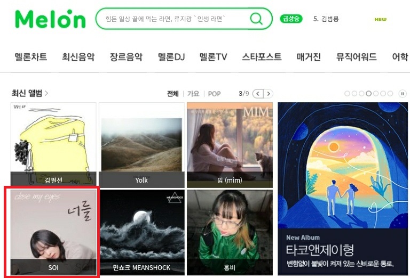Click the magnifier search icon
The height and width of the screenshot is (278, 410).
256,19
